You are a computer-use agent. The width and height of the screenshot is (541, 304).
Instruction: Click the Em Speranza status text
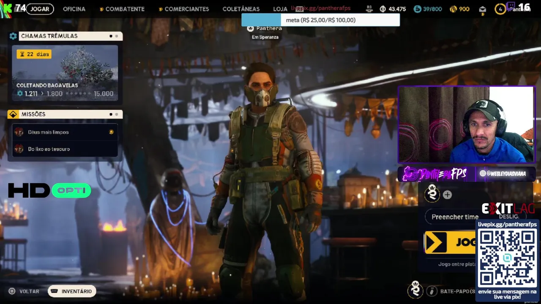click(265, 37)
